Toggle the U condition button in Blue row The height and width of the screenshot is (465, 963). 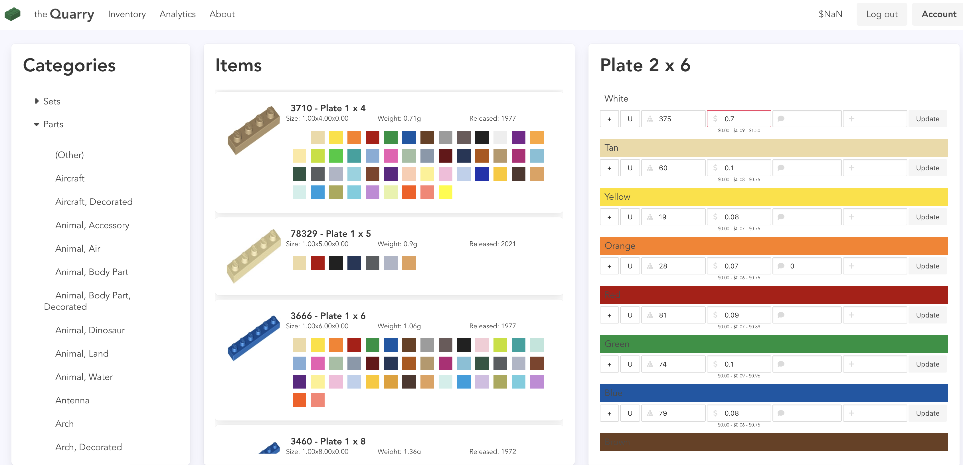pyautogui.click(x=630, y=413)
